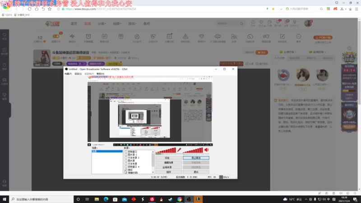Open Microsoft Edge from the taskbar
Screen dimensions: 361x203
point(106,199)
